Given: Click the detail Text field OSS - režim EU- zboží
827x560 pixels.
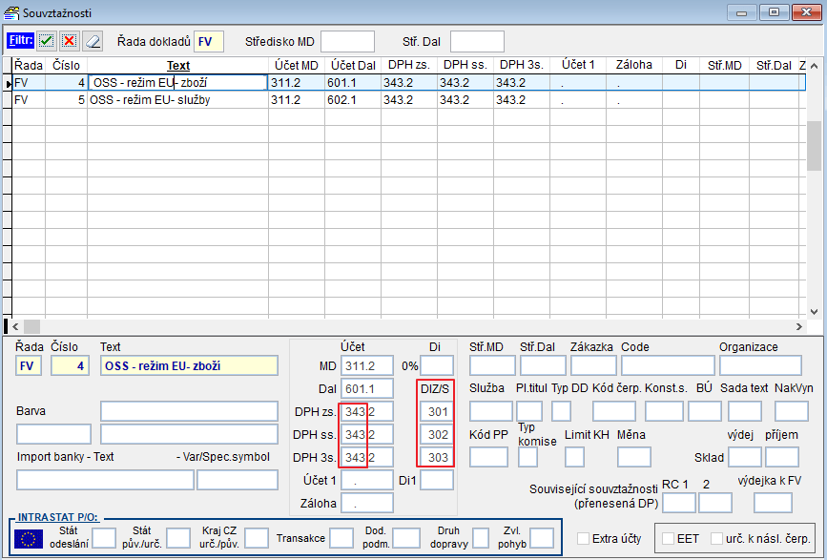Looking at the screenshot, I should pyautogui.click(x=189, y=366).
